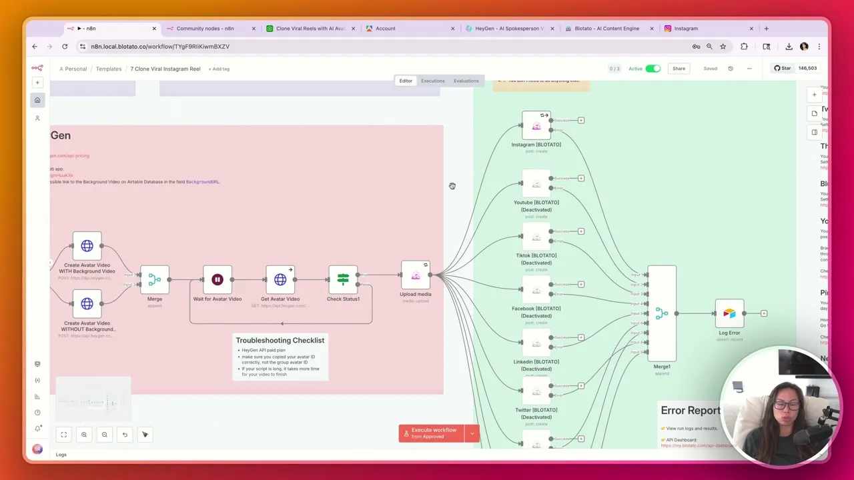
Task: Open the Templates breadcrumb link
Action: [109, 69]
